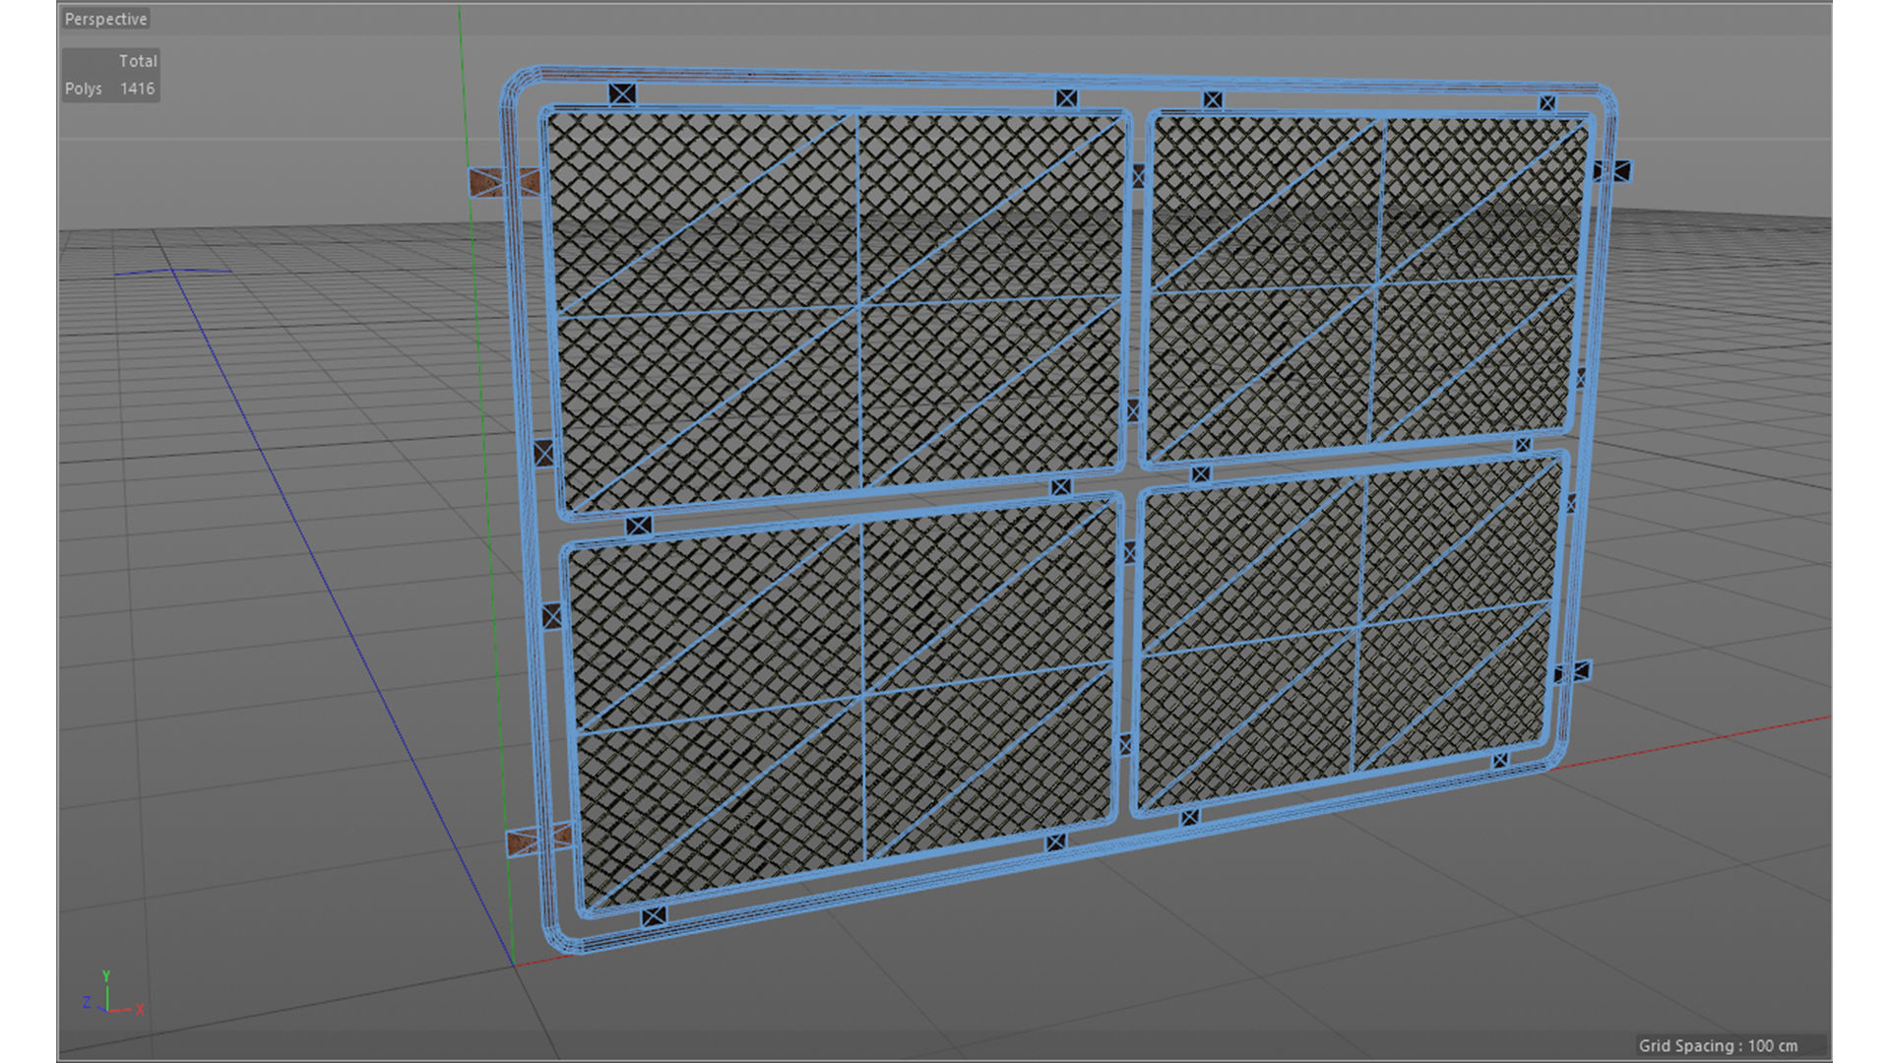Click the Polys 1416 statistic readout
The height and width of the screenshot is (1063, 1890).
(110, 89)
